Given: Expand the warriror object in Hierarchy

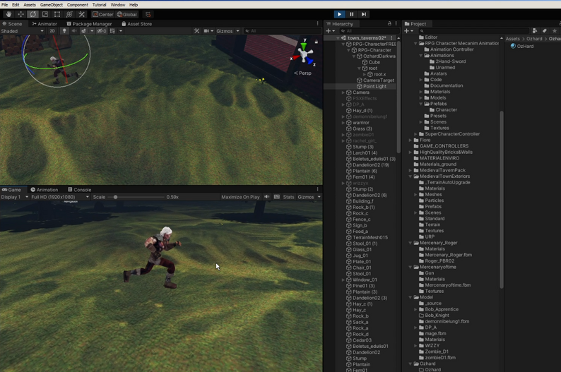Looking at the screenshot, I should pyautogui.click(x=343, y=123).
